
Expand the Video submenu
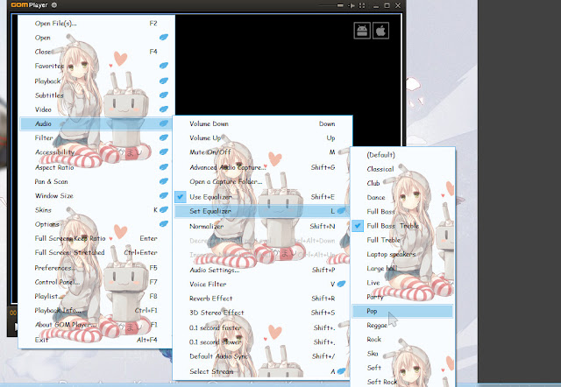tap(164, 109)
